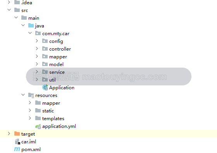217x153 pixels.
Task: Select the .idea tree row label
Action: (27, 2)
